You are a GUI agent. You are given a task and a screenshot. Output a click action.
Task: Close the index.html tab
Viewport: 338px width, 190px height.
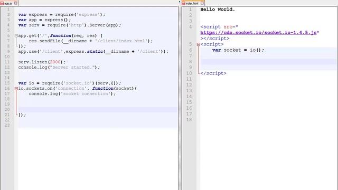(202, 3)
